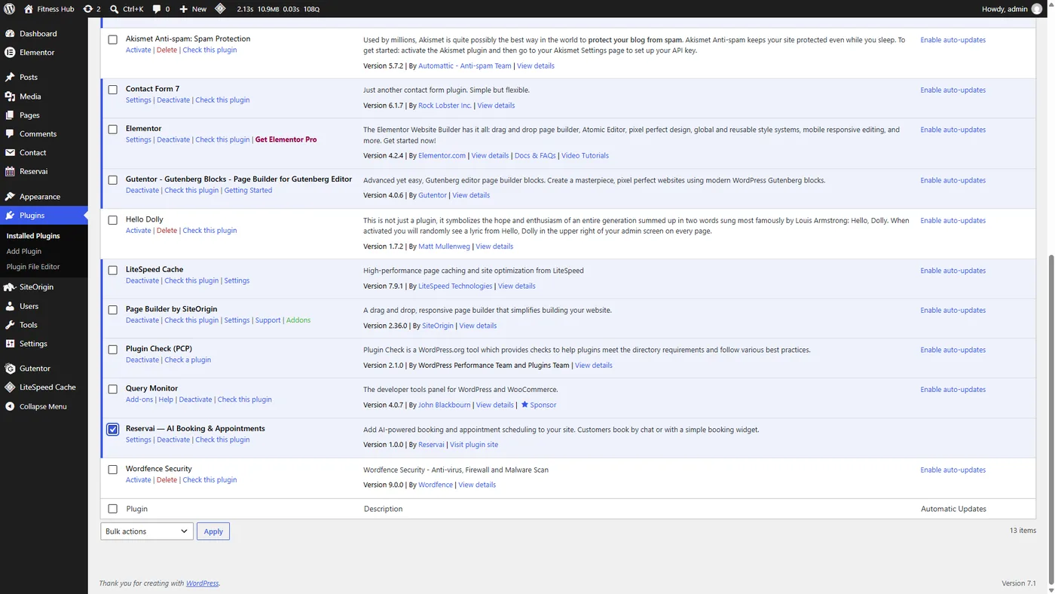Open the Bulk actions dropdown
This screenshot has width=1055, height=594.
click(147, 531)
